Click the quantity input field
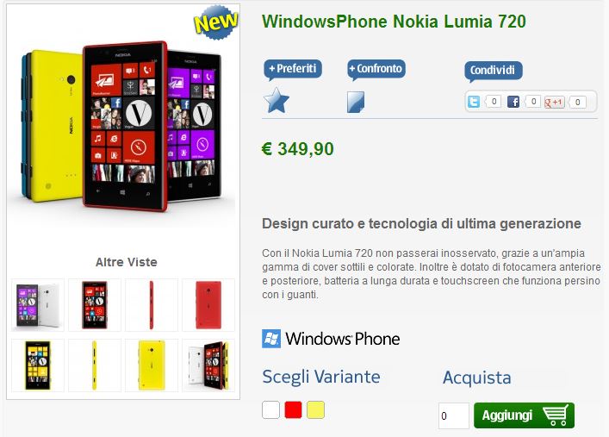 (x=454, y=415)
